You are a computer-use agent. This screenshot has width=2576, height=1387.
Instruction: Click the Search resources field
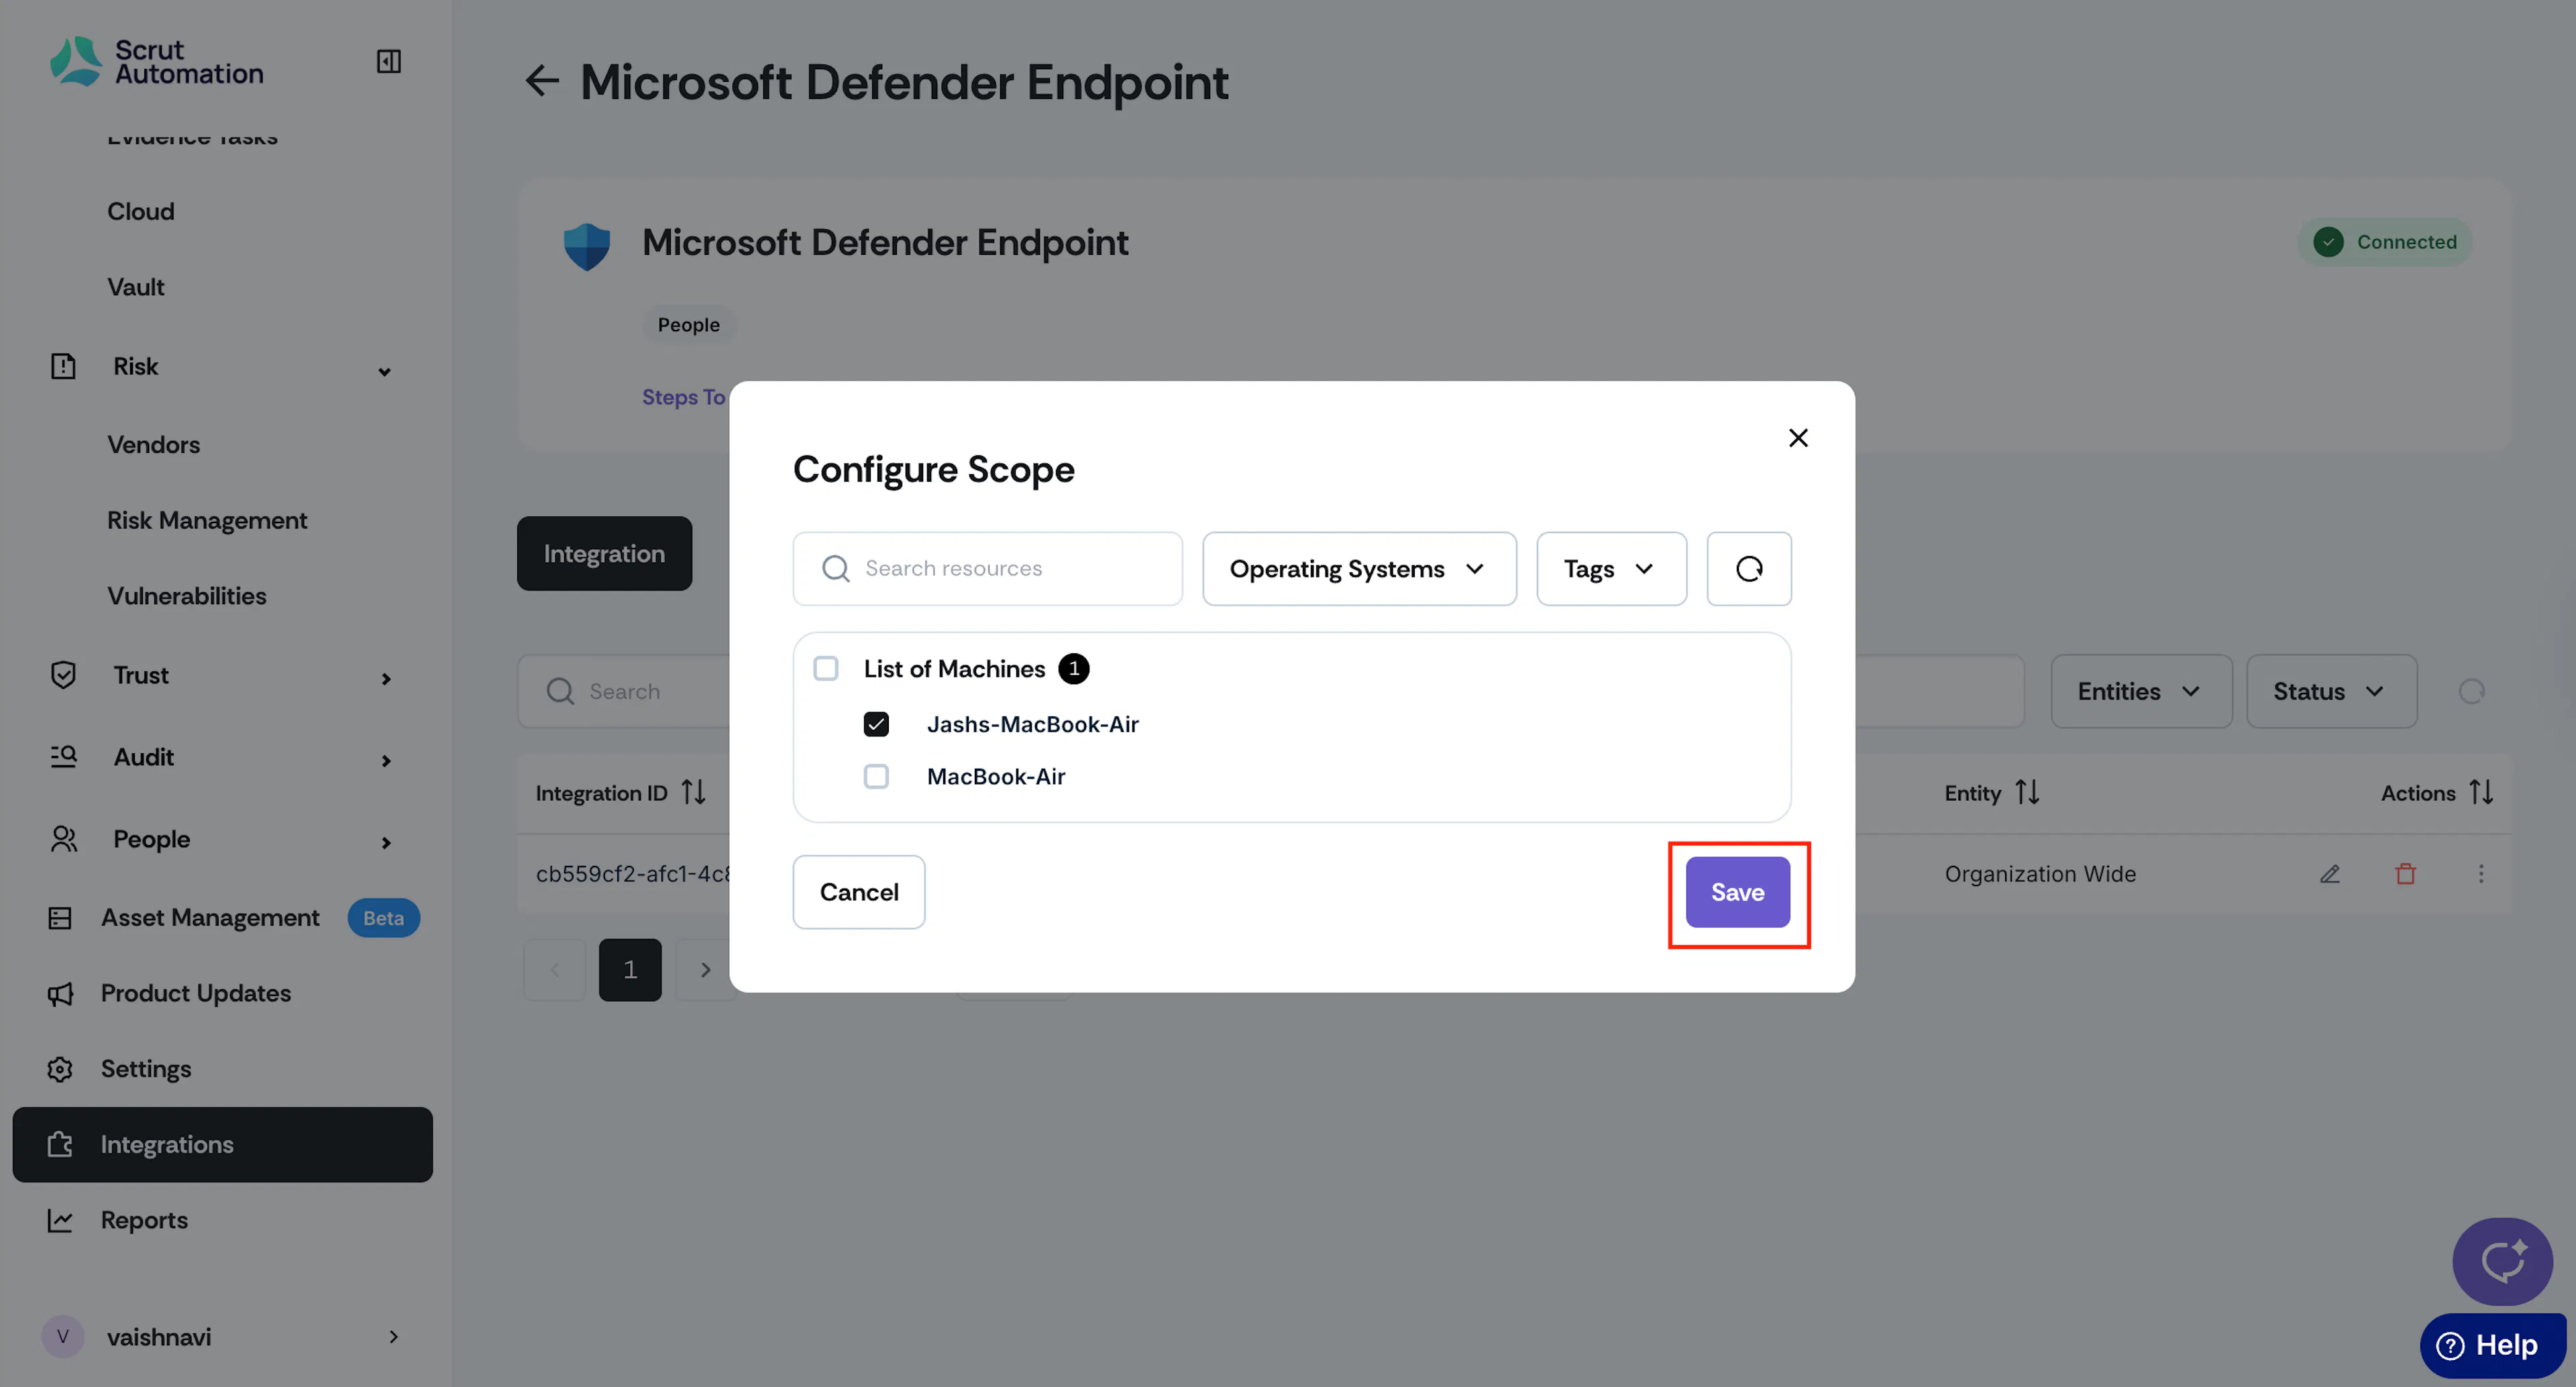(x=987, y=568)
